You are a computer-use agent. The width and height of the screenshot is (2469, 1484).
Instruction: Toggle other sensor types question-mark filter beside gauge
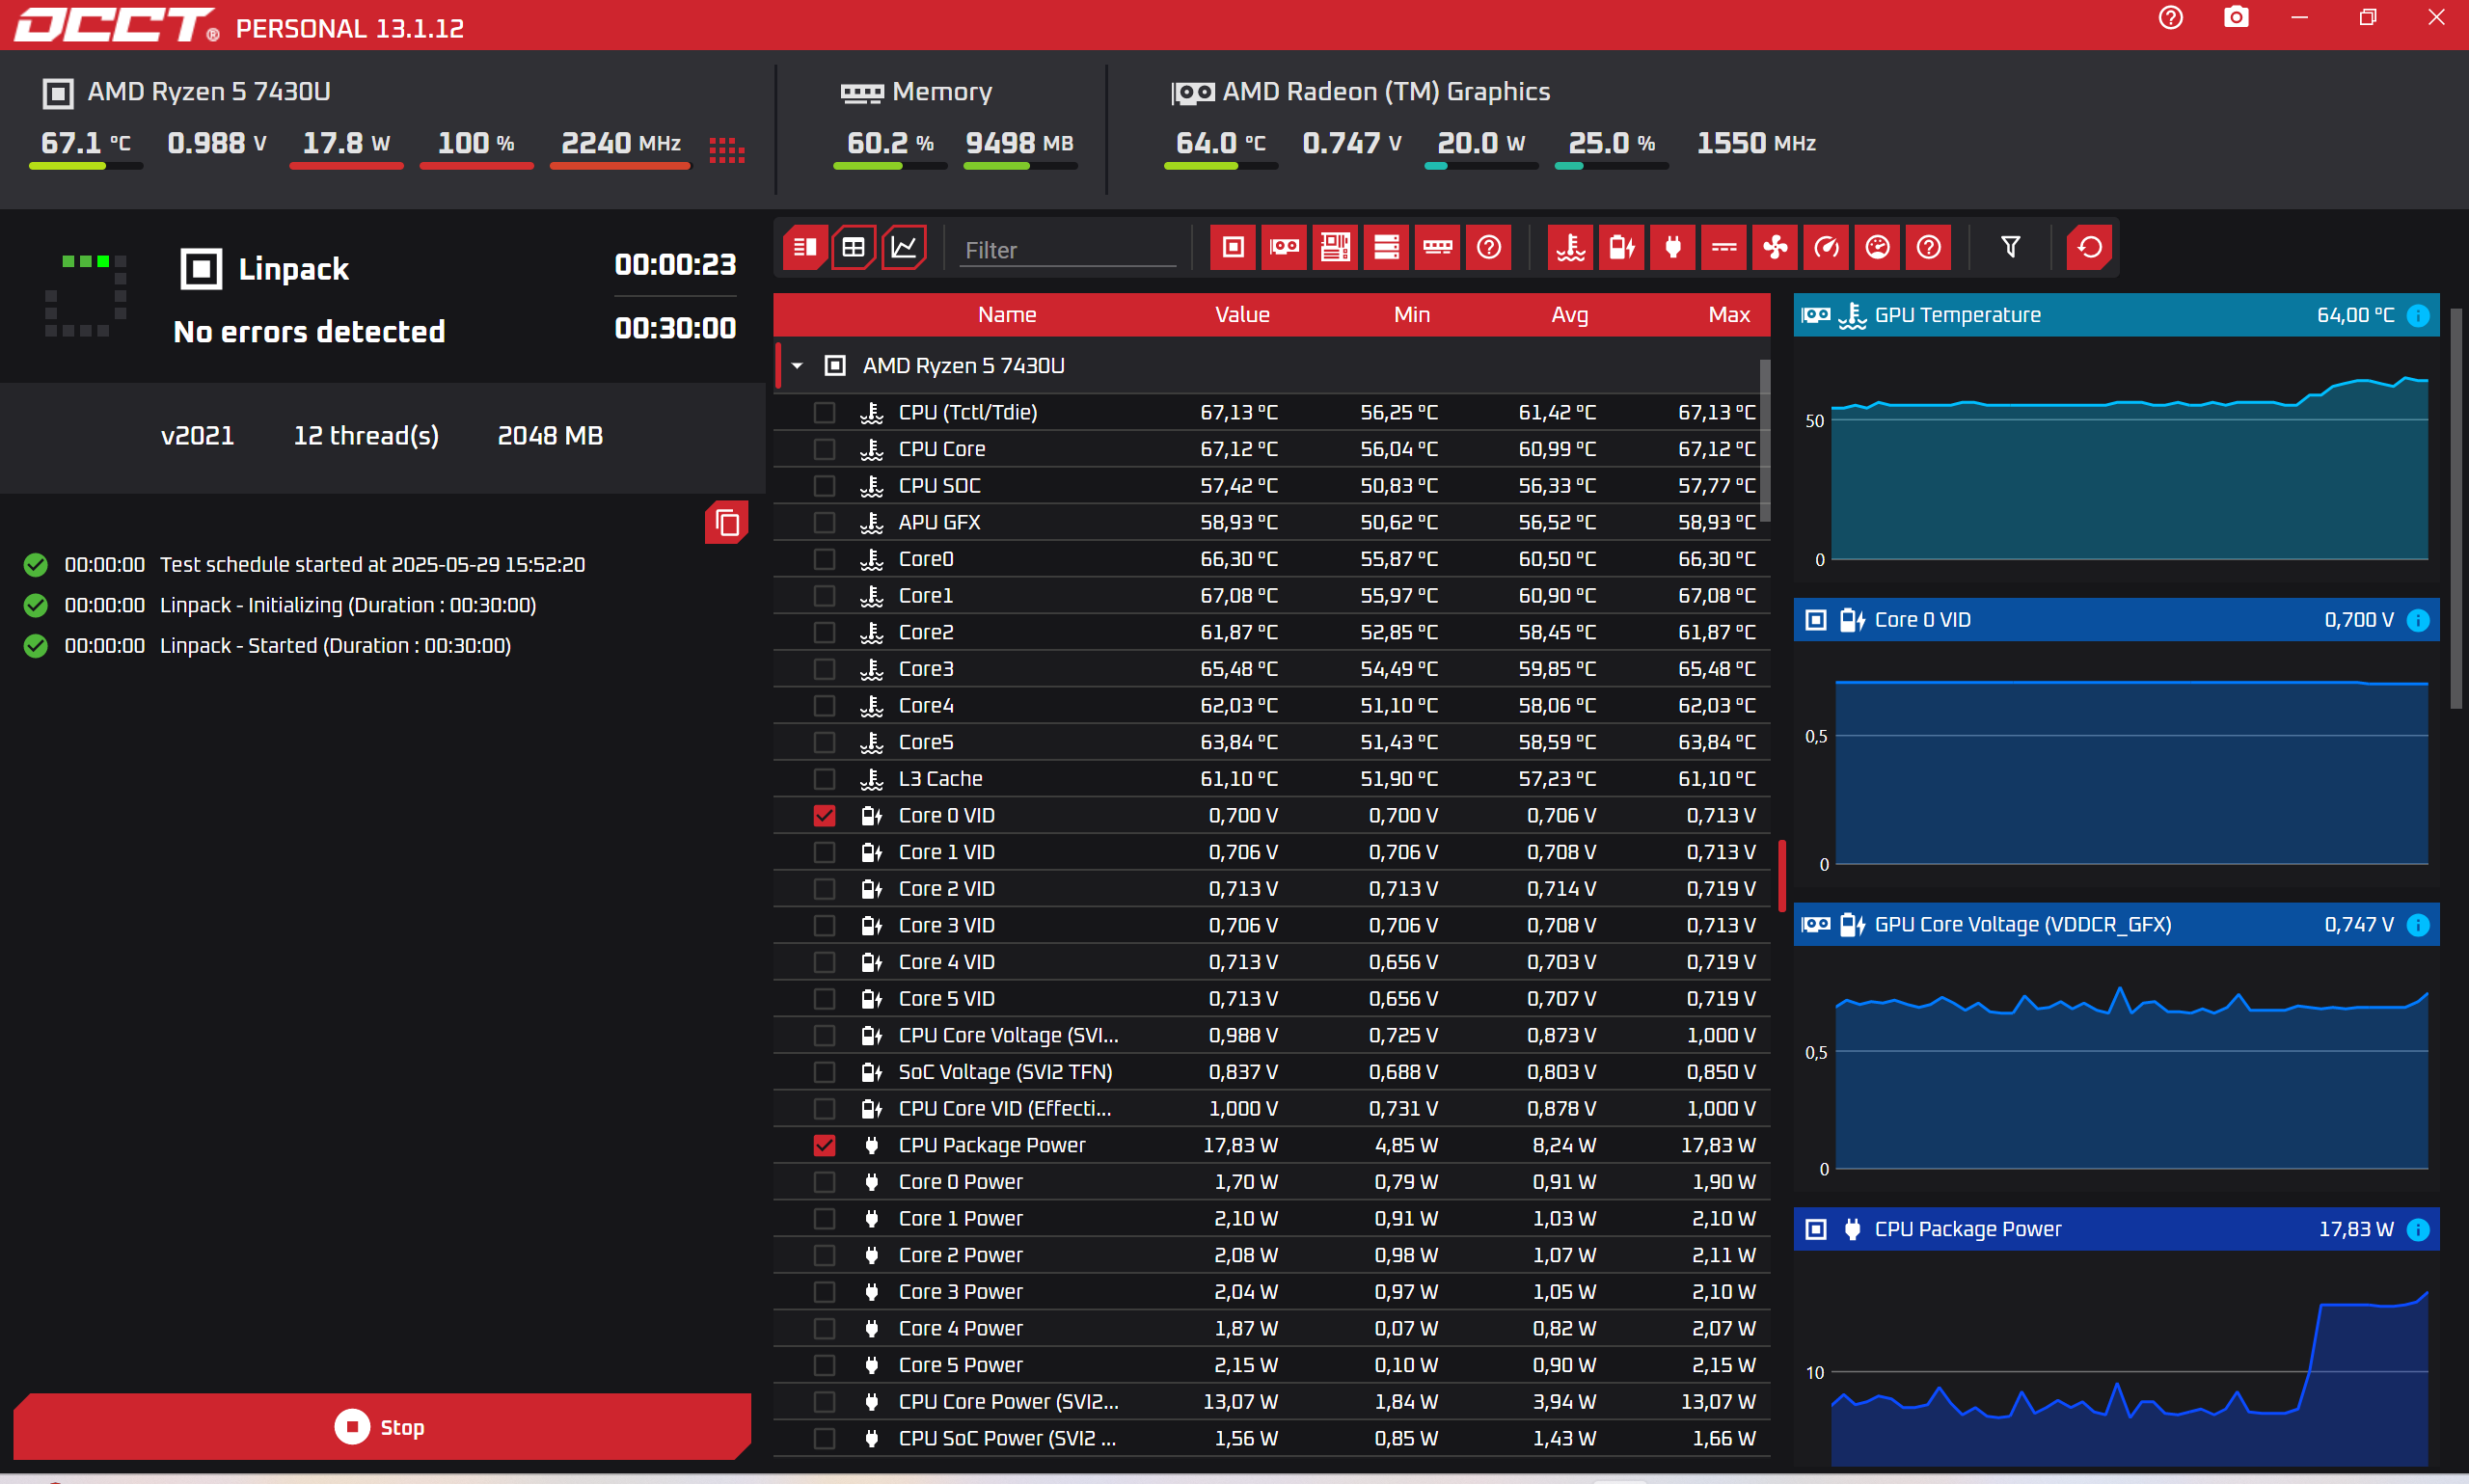click(1928, 247)
